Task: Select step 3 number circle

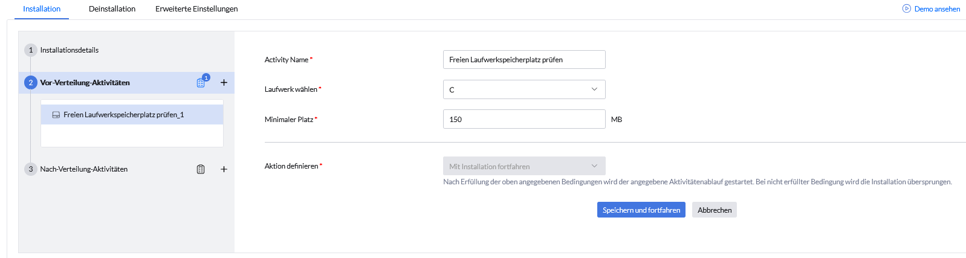Action: pos(31,169)
